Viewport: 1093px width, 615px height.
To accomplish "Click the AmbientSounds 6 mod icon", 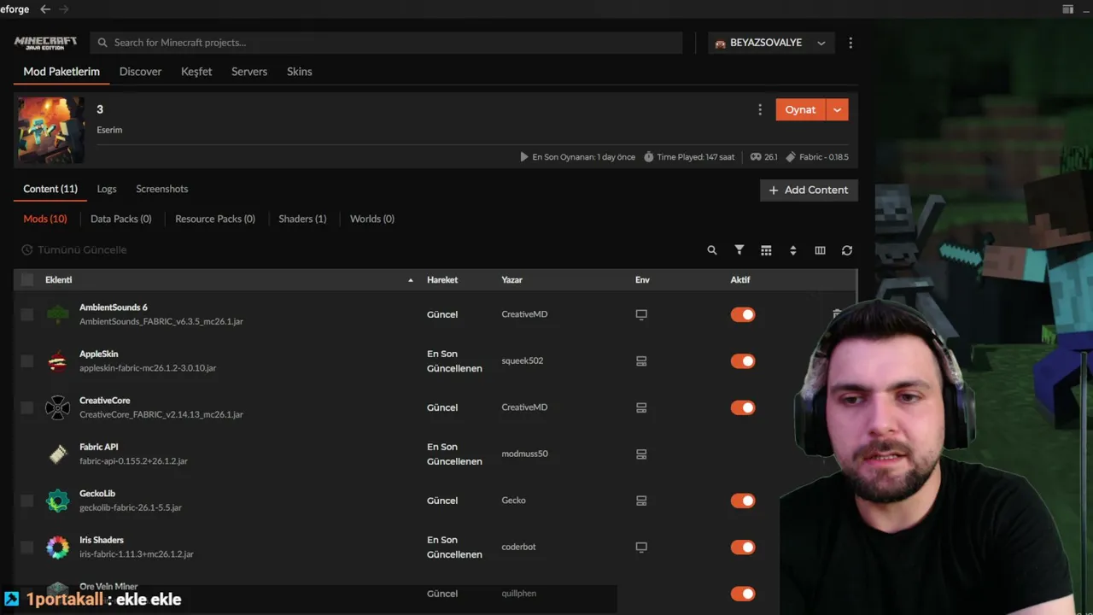I will point(57,314).
